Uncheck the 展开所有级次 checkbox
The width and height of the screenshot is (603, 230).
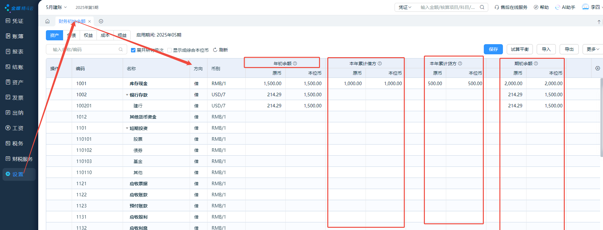[133, 50]
